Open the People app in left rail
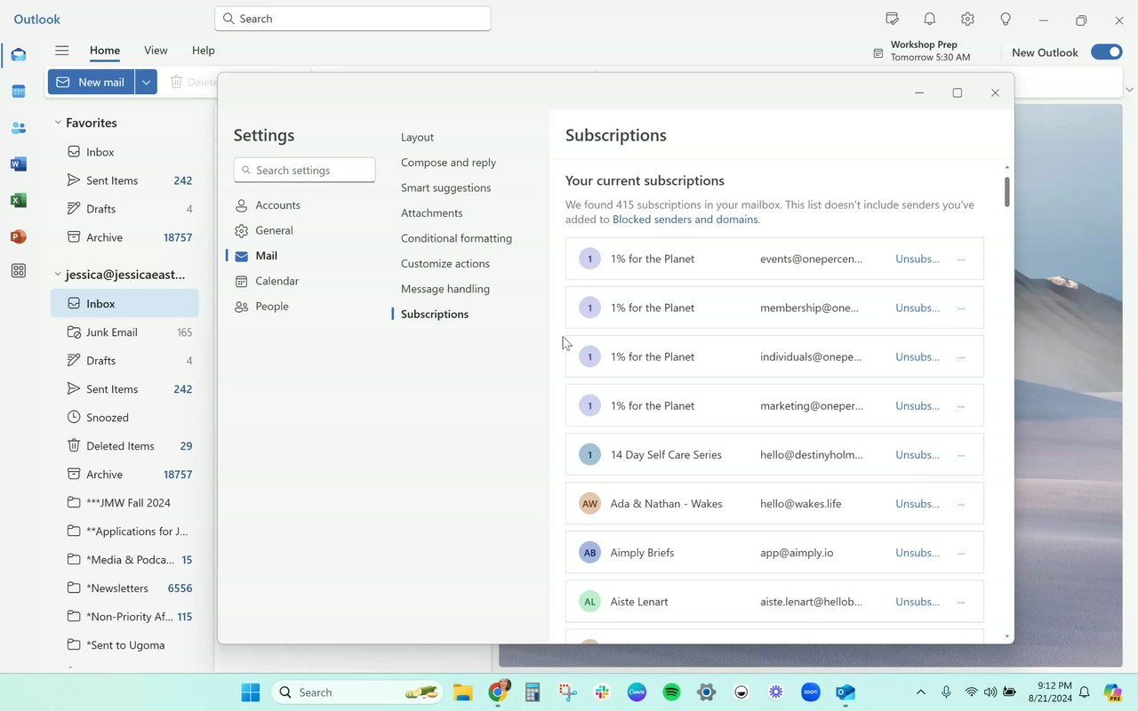Image resolution: width=1138 pixels, height=711 pixels. [18, 128]
